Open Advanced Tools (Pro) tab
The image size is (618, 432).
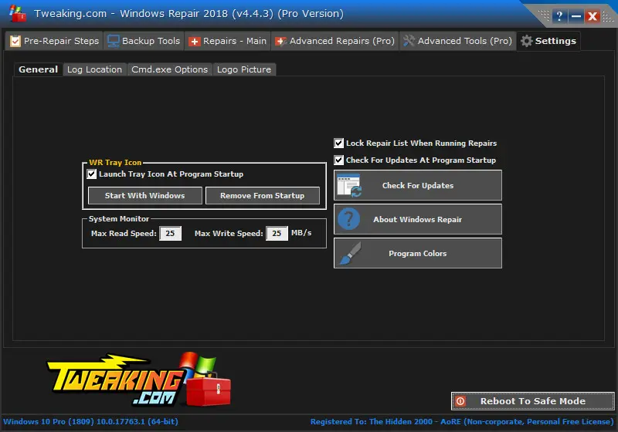(457, 41)
